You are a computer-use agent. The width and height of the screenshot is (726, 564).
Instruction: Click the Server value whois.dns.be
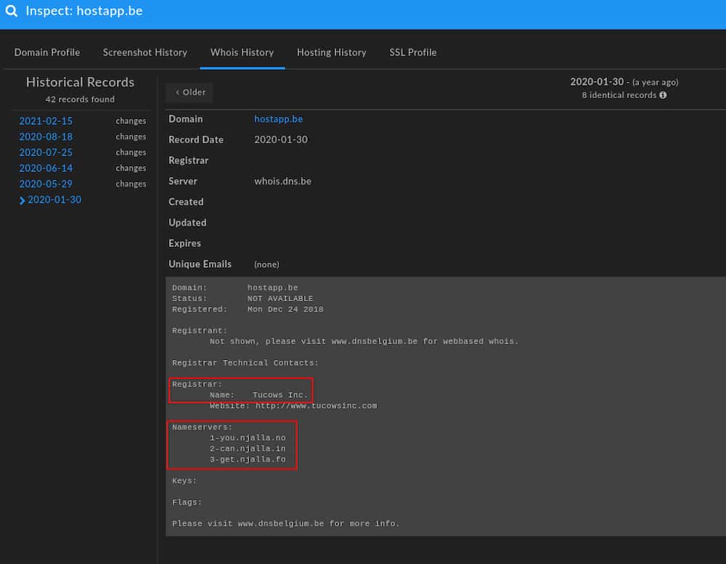[282, 181]
